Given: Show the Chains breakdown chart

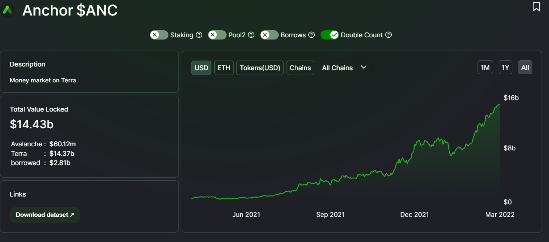Looking at the screenshot, I should 300,68.
